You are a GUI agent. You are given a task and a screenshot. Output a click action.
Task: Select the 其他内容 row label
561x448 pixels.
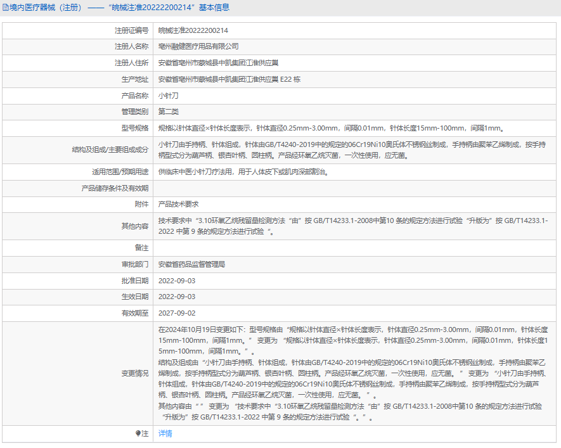point(135,226)
